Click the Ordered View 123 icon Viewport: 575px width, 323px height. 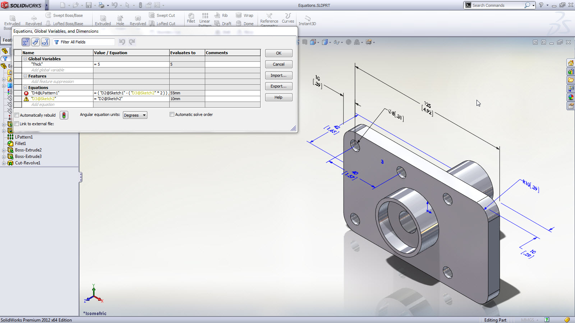pyautogui.click(x=45, y=42)
